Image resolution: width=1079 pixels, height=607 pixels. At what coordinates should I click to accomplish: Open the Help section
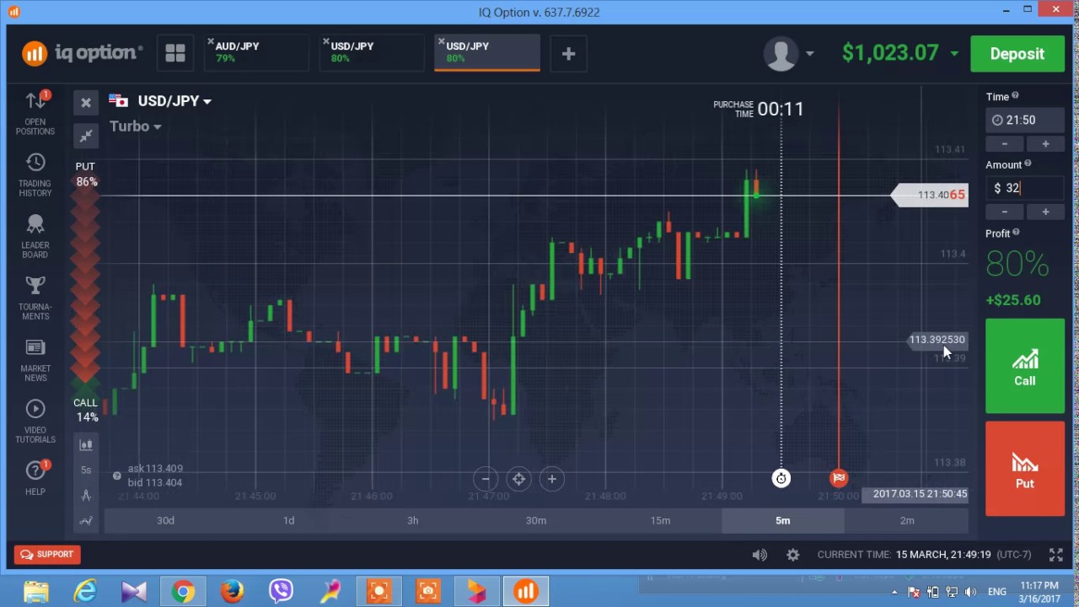(x=35, y=477)
